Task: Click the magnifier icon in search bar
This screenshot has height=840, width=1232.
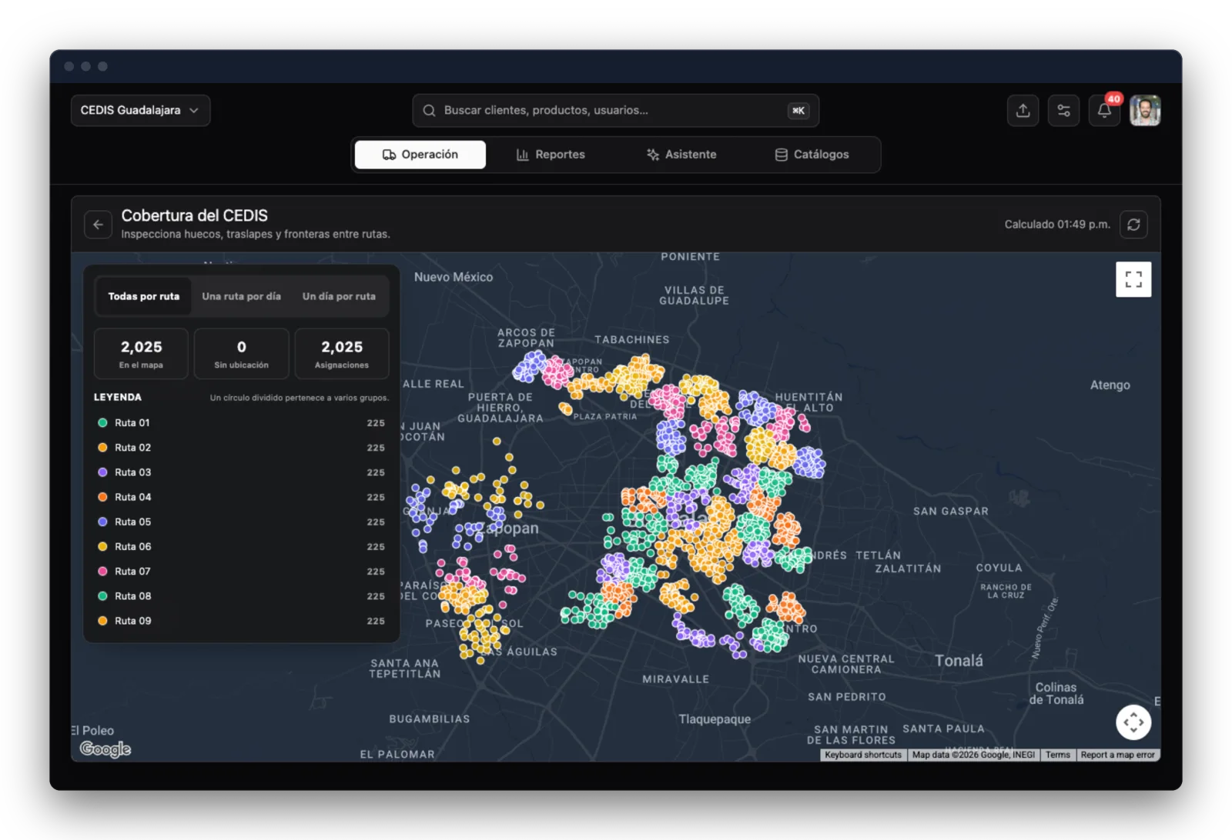Action: coord(430,111)
